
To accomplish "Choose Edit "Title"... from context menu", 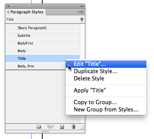I will (106, 64).
